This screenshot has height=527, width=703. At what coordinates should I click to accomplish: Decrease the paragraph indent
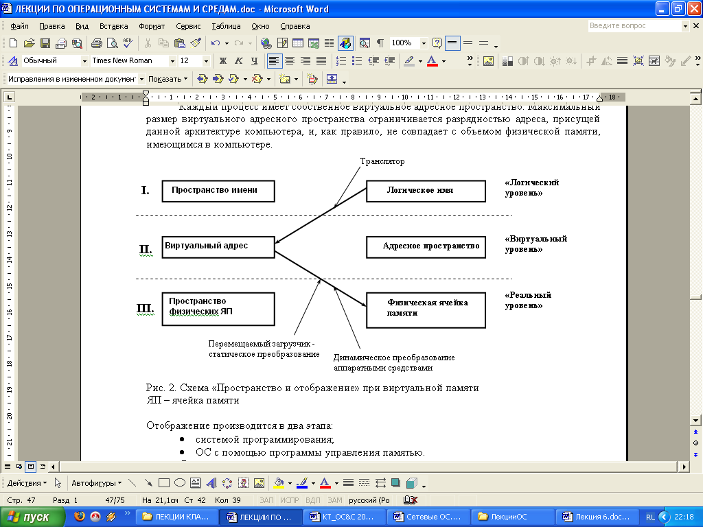click(373, 61)
